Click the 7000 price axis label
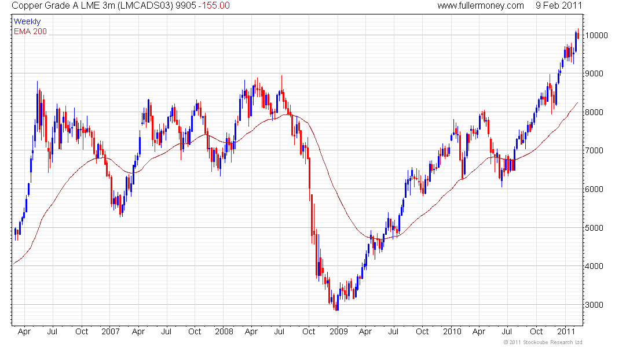The image size is (637, 347). pos(594,150)
